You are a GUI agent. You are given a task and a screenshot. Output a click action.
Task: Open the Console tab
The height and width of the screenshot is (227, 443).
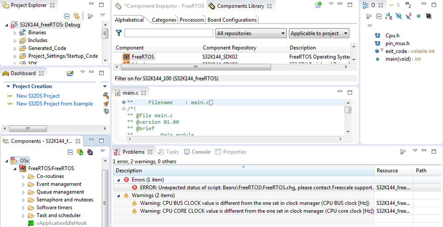(197, 152)
